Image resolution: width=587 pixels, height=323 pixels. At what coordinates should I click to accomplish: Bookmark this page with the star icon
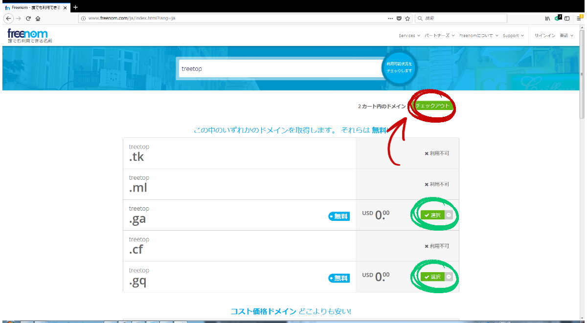click(x=407, y=18)
